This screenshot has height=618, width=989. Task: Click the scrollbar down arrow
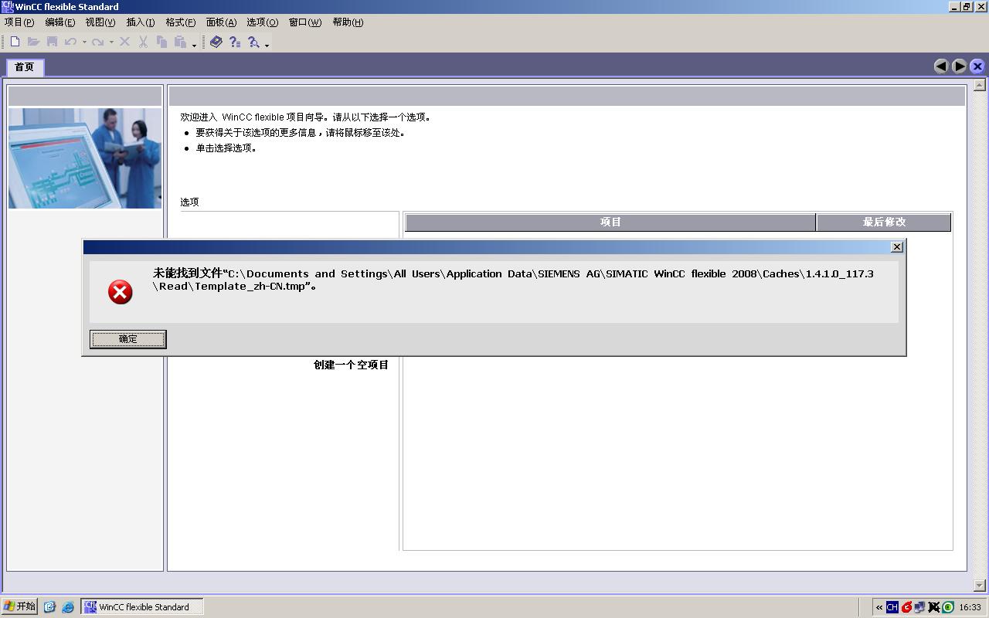click(980, 586)
